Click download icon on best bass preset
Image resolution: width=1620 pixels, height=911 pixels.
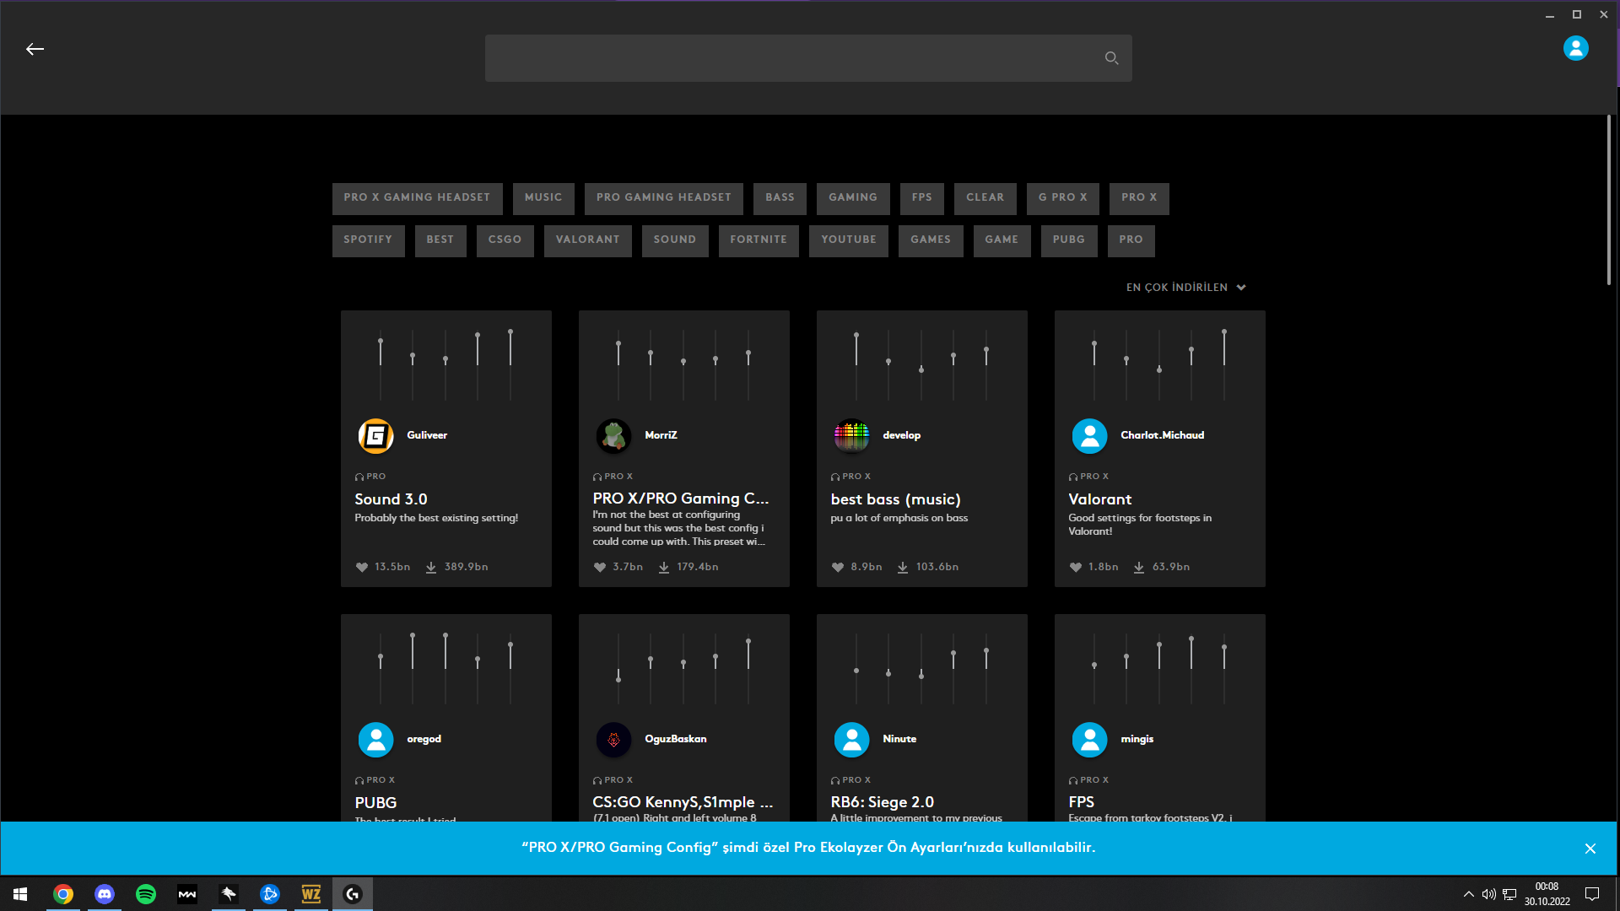coord(903,568)
